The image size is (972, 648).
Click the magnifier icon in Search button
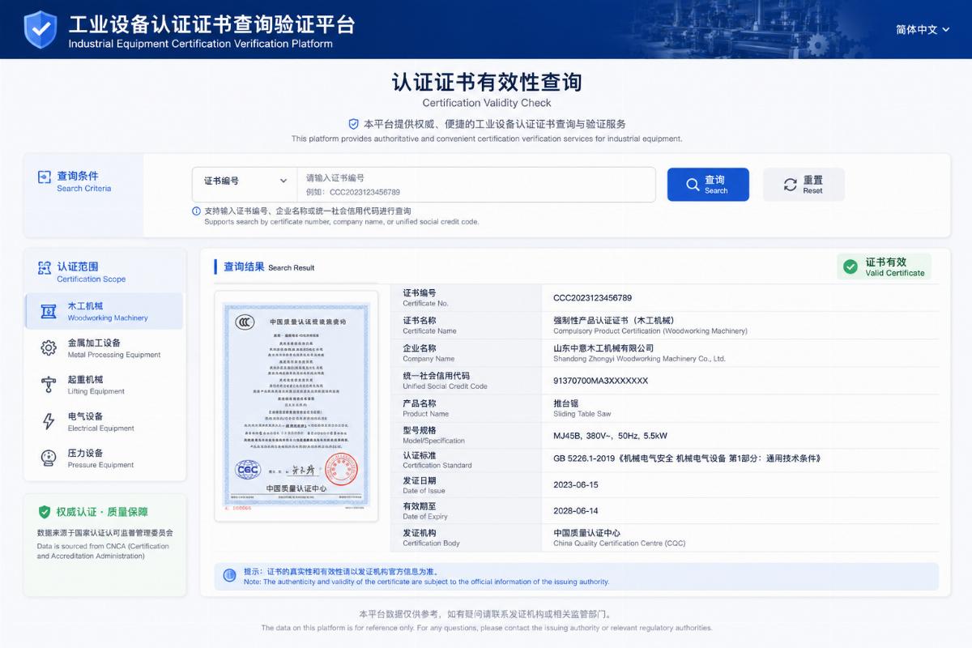point(693,185)
